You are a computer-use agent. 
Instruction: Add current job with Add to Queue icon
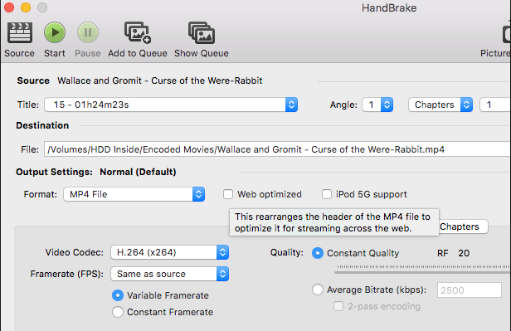coord(138,32)
